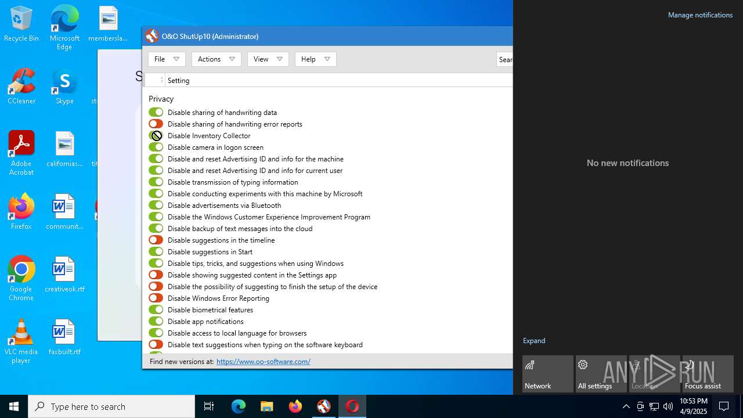The height and width of the screenshot is (418, 743).
Task: Open the View dropdown menu
Action: point(268,59)
